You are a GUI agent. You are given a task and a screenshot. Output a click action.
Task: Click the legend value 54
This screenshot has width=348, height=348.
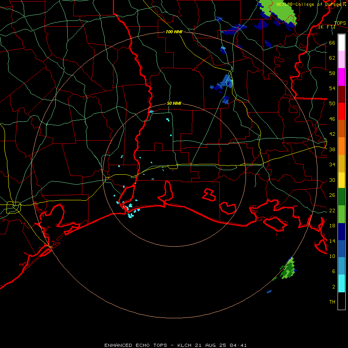click(x=332, y=88)
